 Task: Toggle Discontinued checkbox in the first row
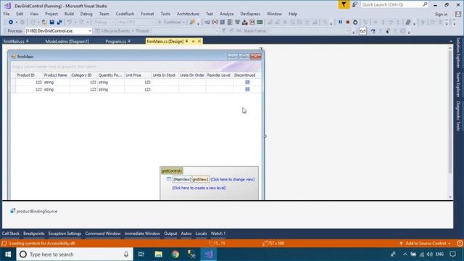coord(247,82)
